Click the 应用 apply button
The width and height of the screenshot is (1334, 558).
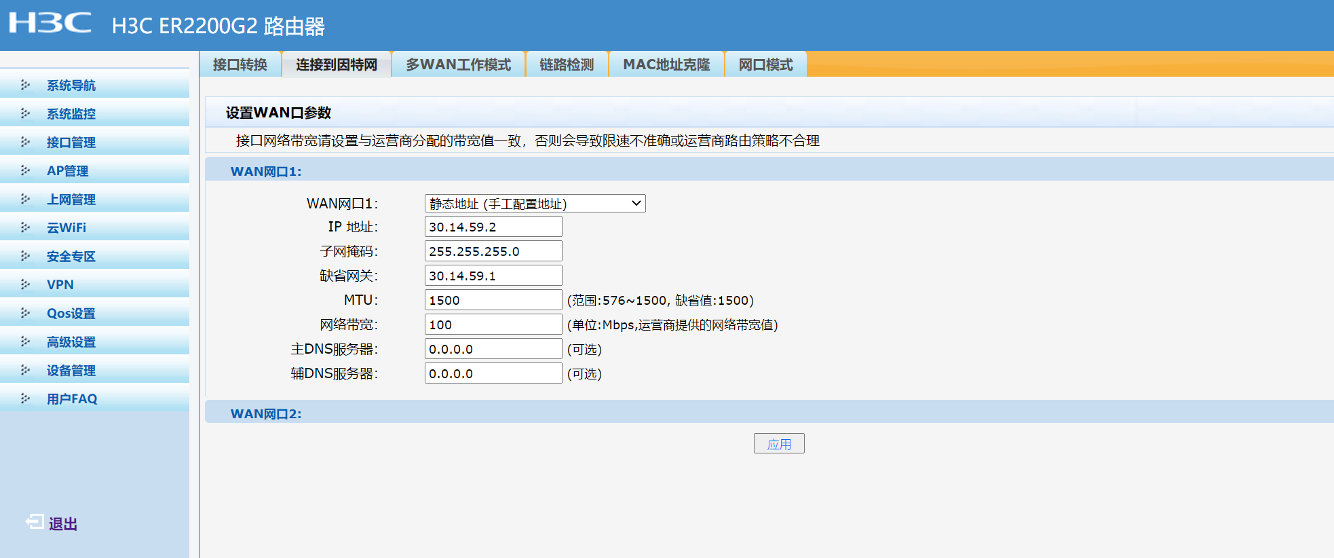[779, 444]
